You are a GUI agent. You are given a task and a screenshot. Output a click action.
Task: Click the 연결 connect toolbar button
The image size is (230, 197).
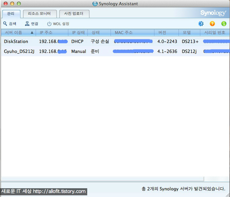pyautogui.click(x=32, y=24)
